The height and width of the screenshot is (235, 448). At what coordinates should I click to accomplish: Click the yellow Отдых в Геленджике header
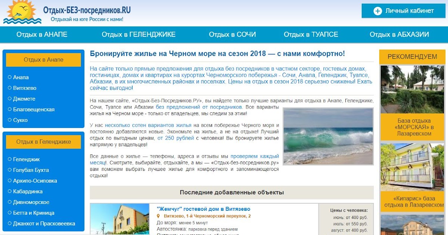pos(43,142)
